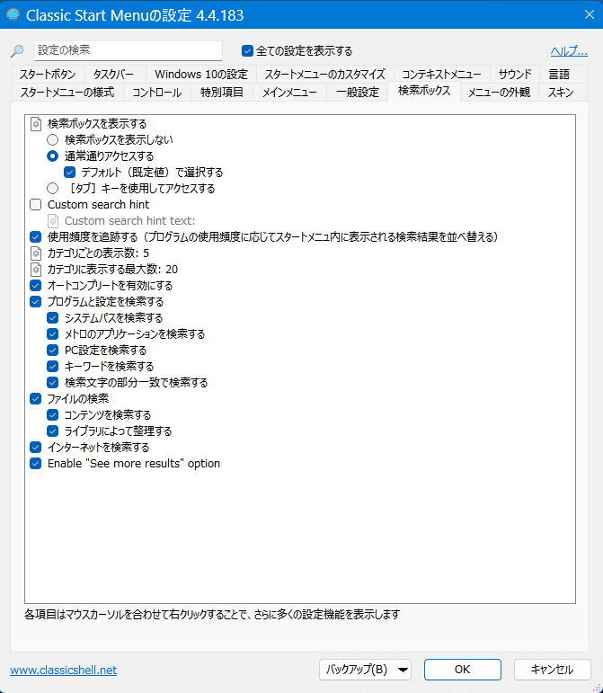The height and width of the screenshot is (693, 603).
Task: Select 通常通りアクセスする radio button
Action: (x=52, y=156)
